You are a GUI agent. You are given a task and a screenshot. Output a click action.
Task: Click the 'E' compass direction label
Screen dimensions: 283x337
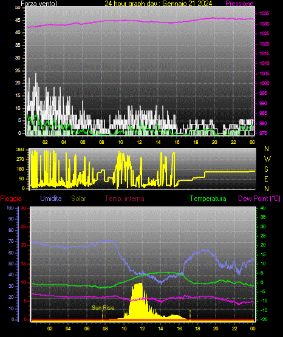(266, 179)
